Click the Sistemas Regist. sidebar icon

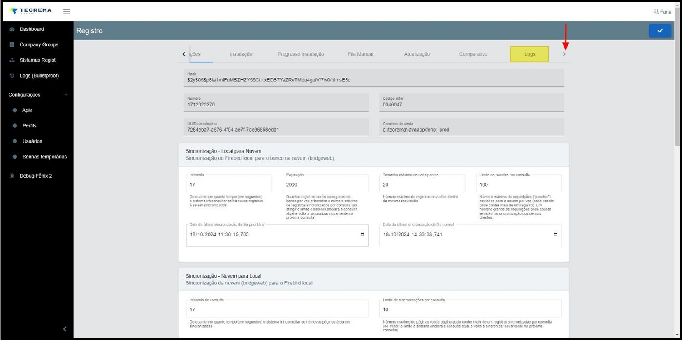click(x=12, y=60)
